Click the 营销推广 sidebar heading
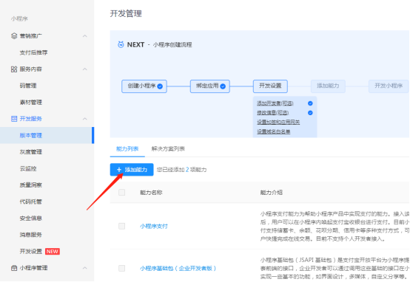 pyautogui.click(x=31, y=36)
